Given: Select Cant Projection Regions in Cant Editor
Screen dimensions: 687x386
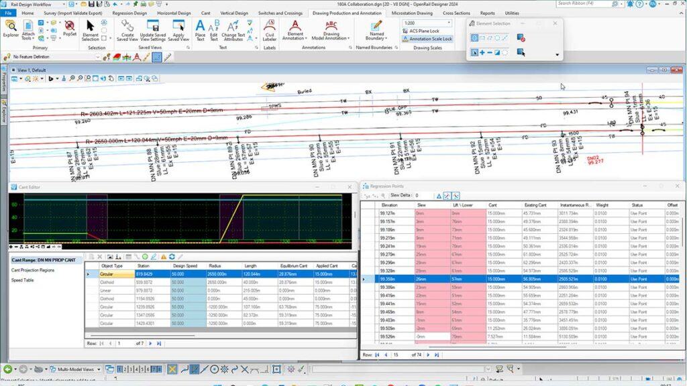Looking at the screenshot, I should [33, 271].
